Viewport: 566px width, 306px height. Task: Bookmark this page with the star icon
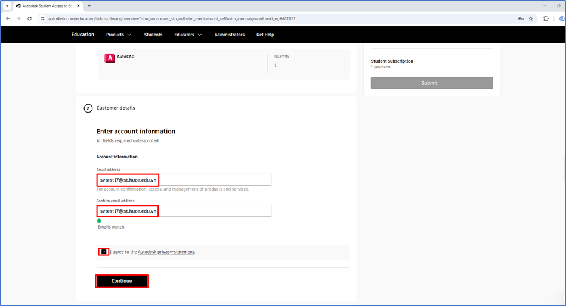click(x=531, y=18)
